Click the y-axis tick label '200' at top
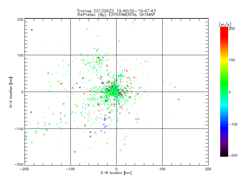245x184 pixels. point(20,19)
